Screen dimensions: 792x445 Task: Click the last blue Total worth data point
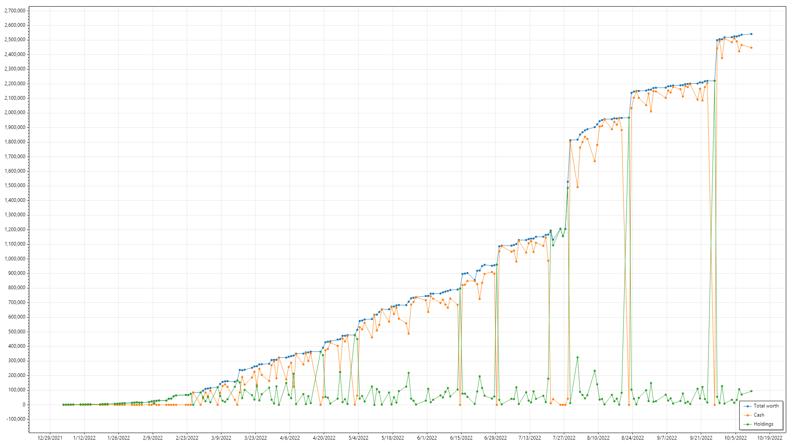[x=751, y=34]
